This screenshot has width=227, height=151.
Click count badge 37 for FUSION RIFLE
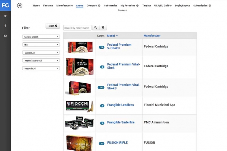[102, 144]
